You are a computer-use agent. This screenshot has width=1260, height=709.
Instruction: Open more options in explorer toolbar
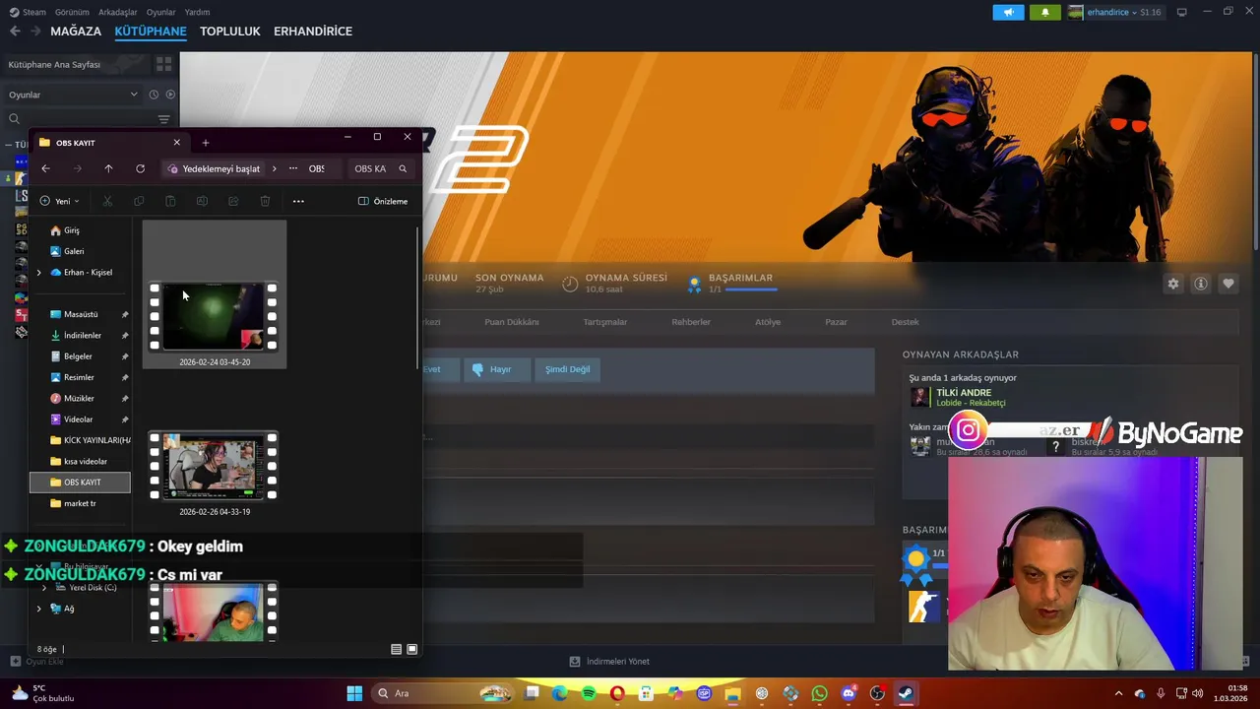[298, 201]
